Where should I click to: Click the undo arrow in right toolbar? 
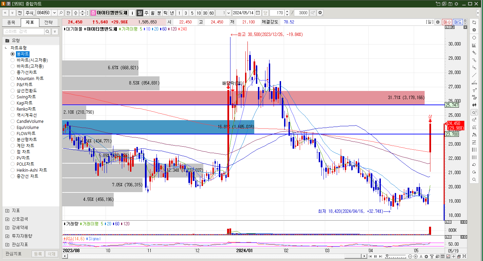click(474, 165)
